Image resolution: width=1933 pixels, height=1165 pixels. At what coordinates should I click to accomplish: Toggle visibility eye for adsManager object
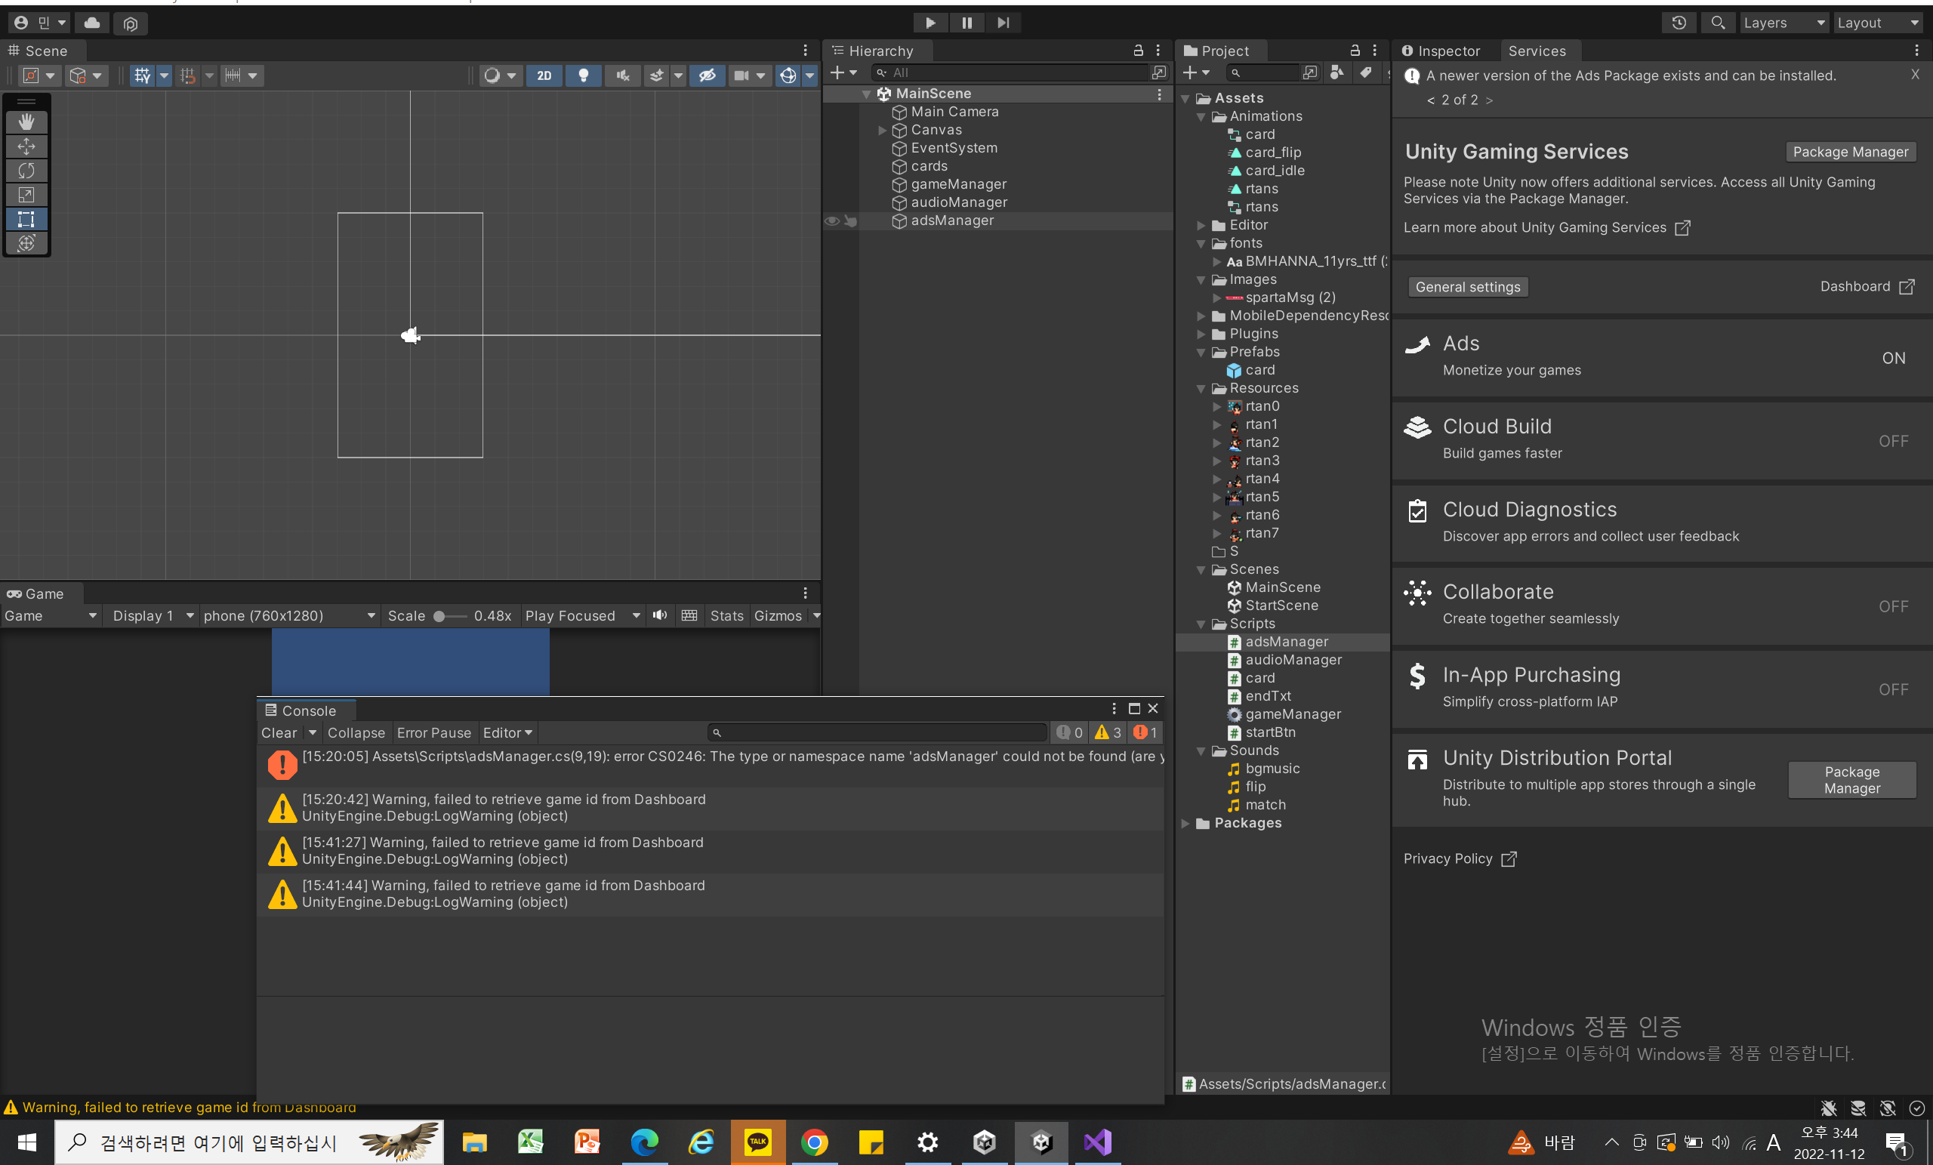coord(831,220)
